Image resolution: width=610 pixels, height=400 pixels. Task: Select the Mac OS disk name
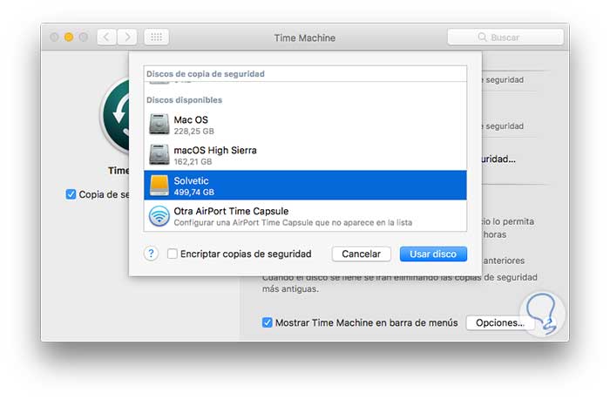pyautogui.click(x=191, y=120)
